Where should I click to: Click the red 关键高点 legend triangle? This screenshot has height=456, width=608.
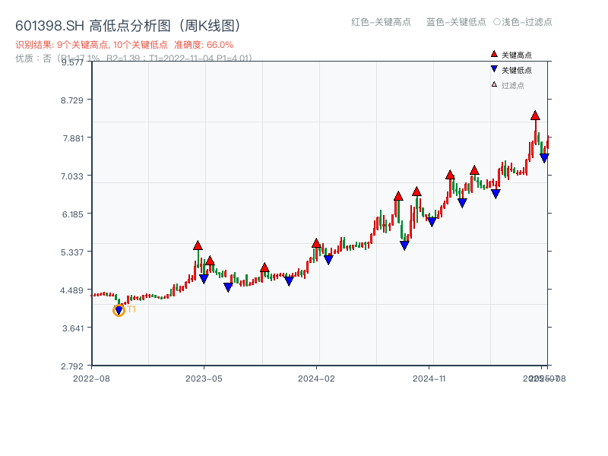point(494,55)
